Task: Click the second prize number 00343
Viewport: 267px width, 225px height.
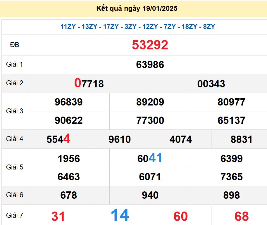Action: click(x=211, y=84)
